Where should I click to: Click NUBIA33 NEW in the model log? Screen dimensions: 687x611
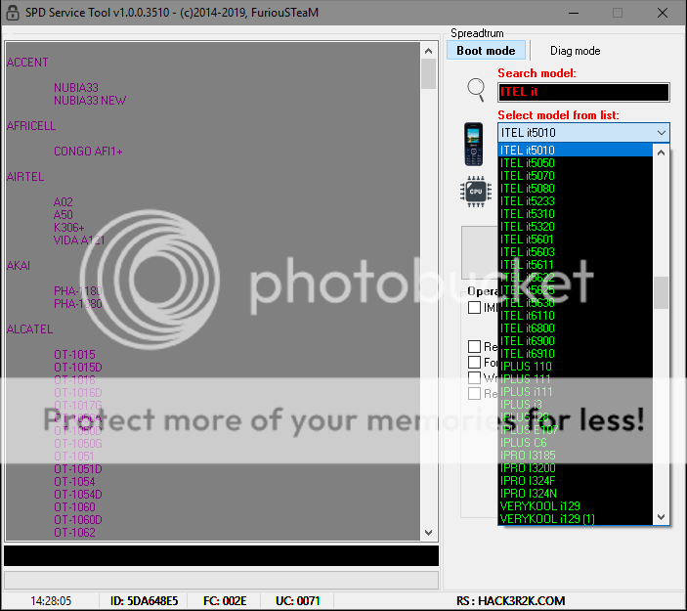pyautogui.click(x=90, y=101)
